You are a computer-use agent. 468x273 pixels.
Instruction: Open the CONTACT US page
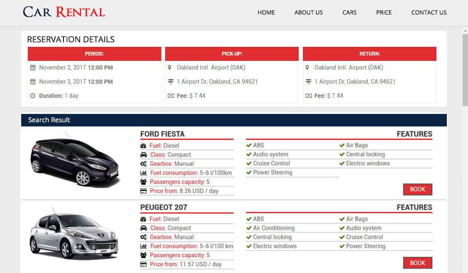point(429,12)
